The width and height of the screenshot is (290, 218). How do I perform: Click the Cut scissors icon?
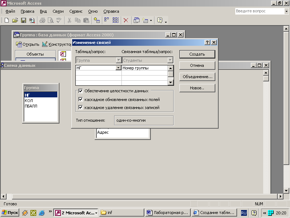[x=69, y=20]
